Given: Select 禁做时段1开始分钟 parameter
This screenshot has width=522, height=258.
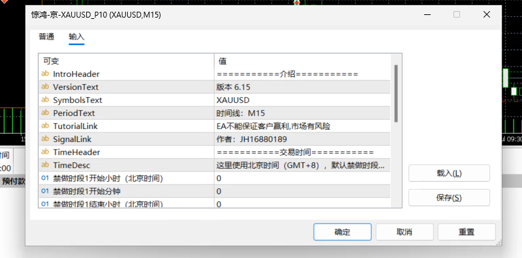Looking at the screenshot, I should coord(87,192).
